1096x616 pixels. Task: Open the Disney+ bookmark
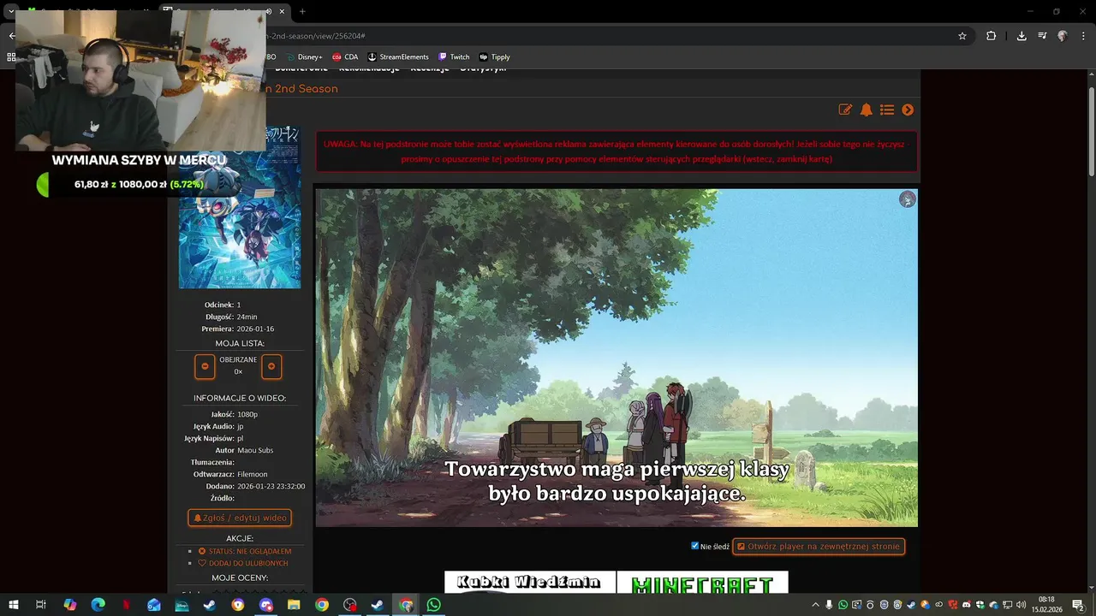305,57
